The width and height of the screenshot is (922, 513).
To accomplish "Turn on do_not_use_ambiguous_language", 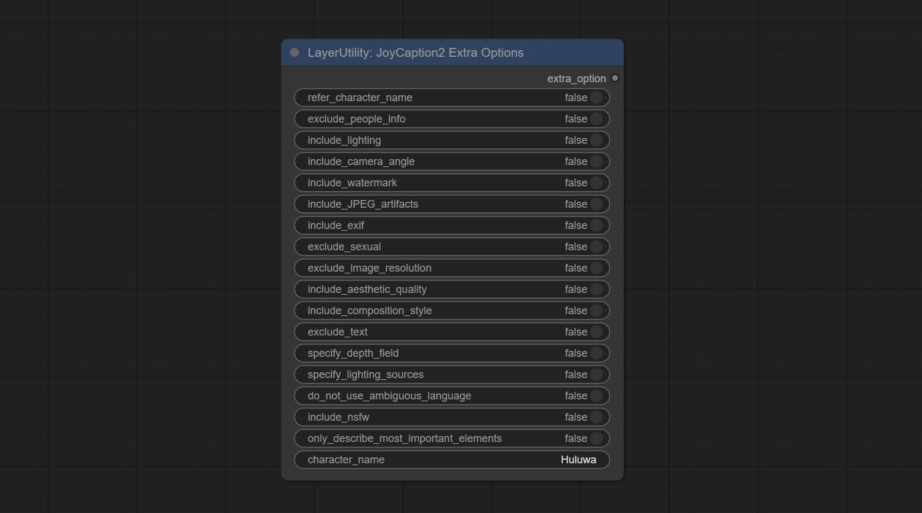I will [452, 396].
